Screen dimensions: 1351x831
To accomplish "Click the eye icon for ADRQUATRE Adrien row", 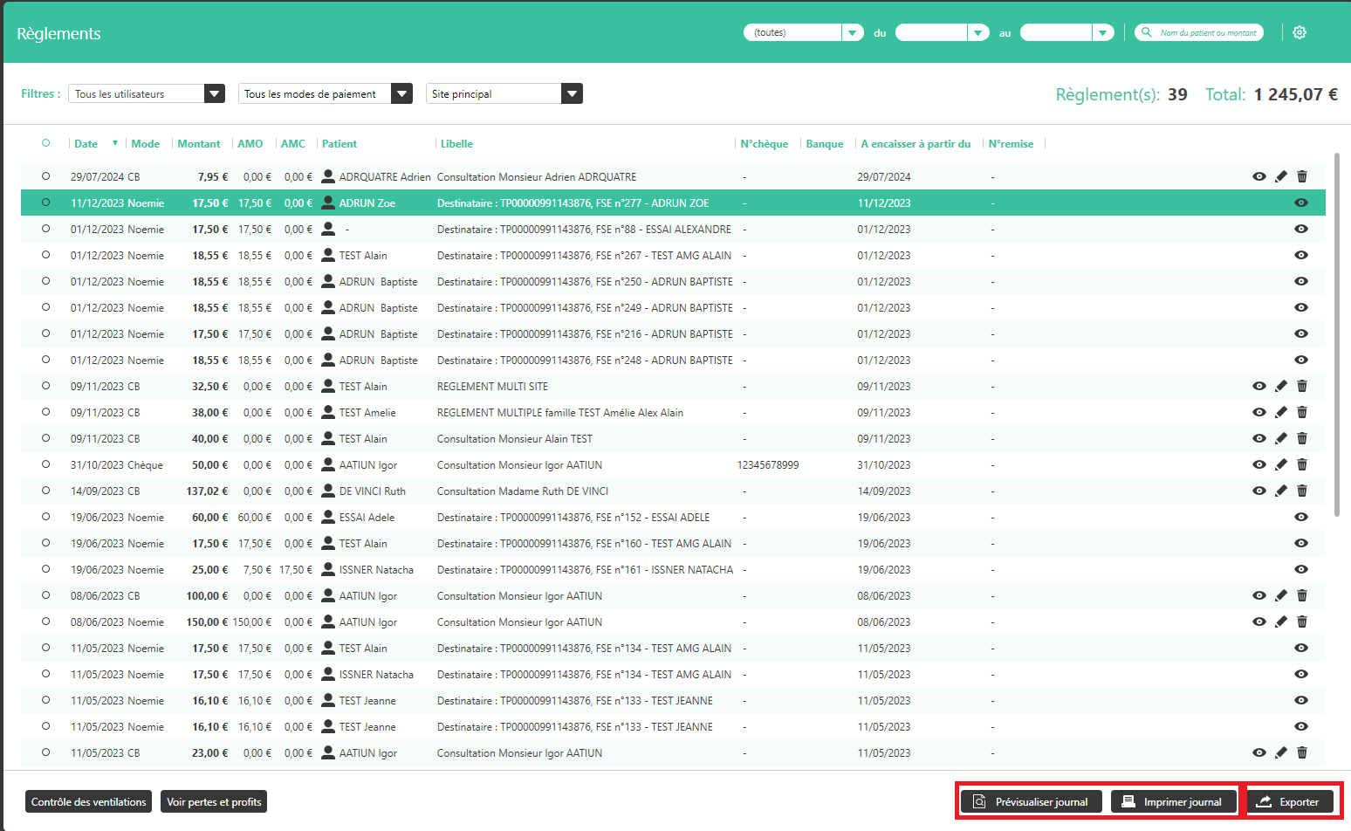I will [x=1258, y=176].
